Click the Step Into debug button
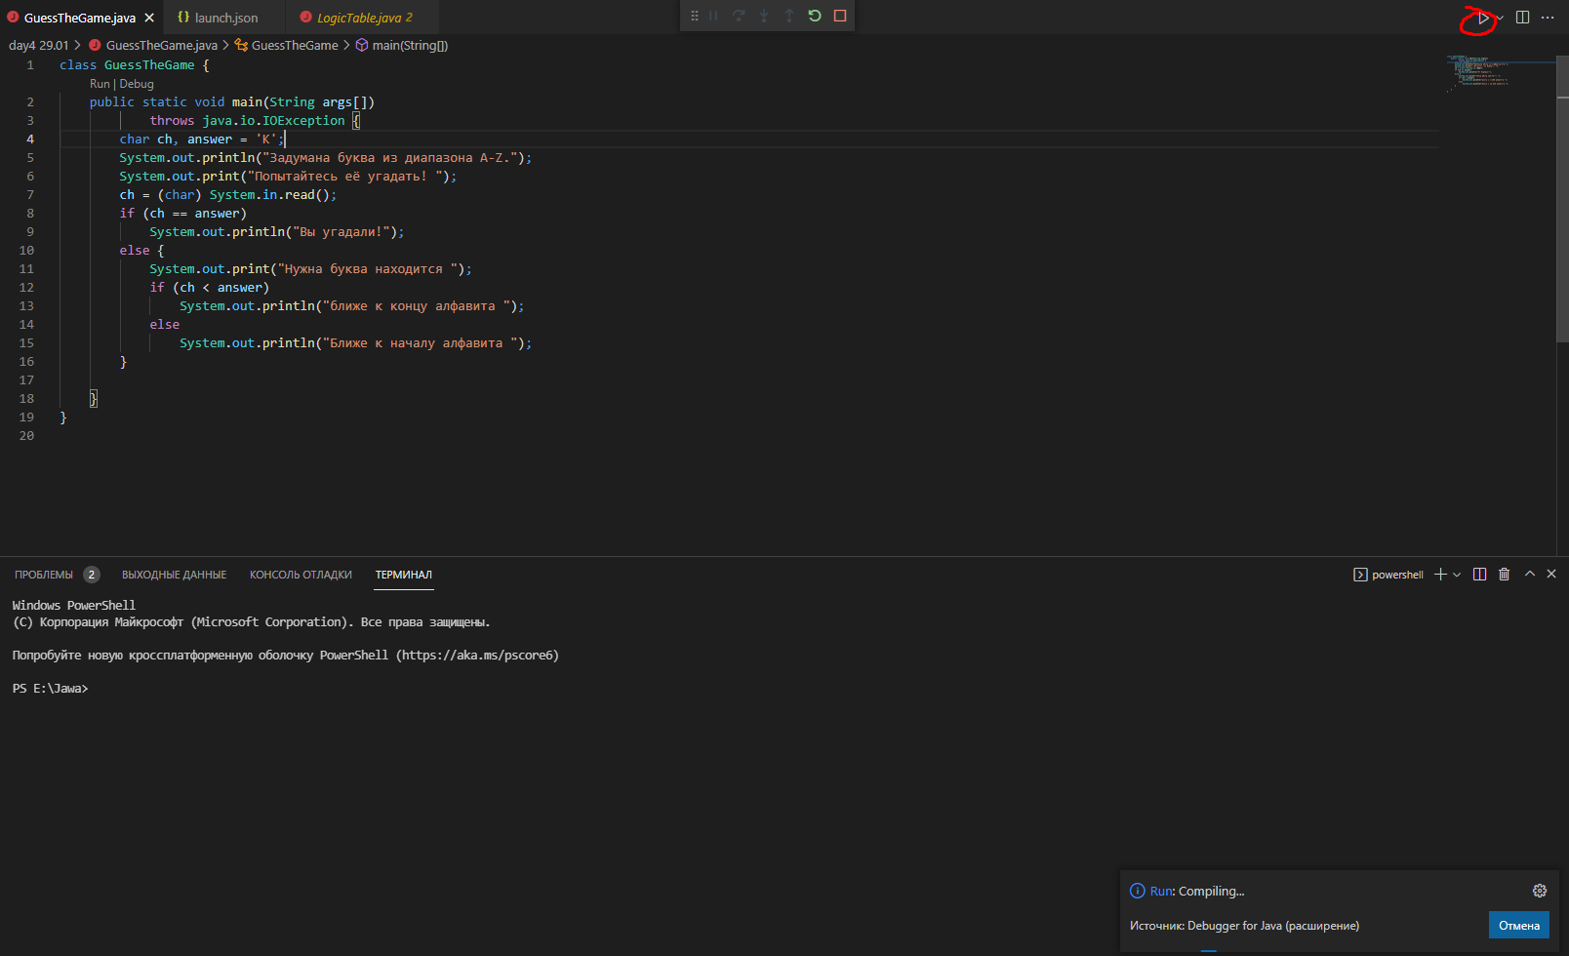The height and width of the screenshot is (956, 1569). 764,16
